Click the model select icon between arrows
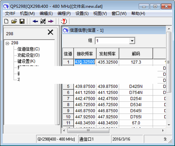The image size is (175, 146). (x=43, y=21)
